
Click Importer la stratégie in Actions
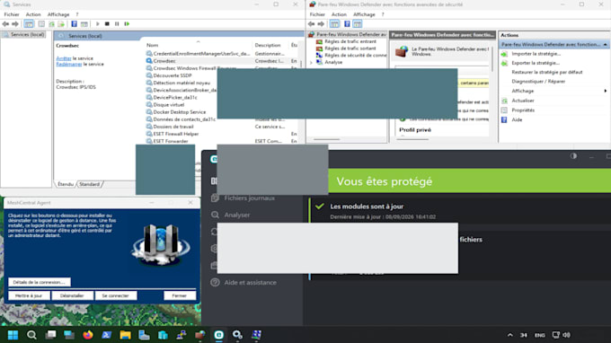point(536,54)
